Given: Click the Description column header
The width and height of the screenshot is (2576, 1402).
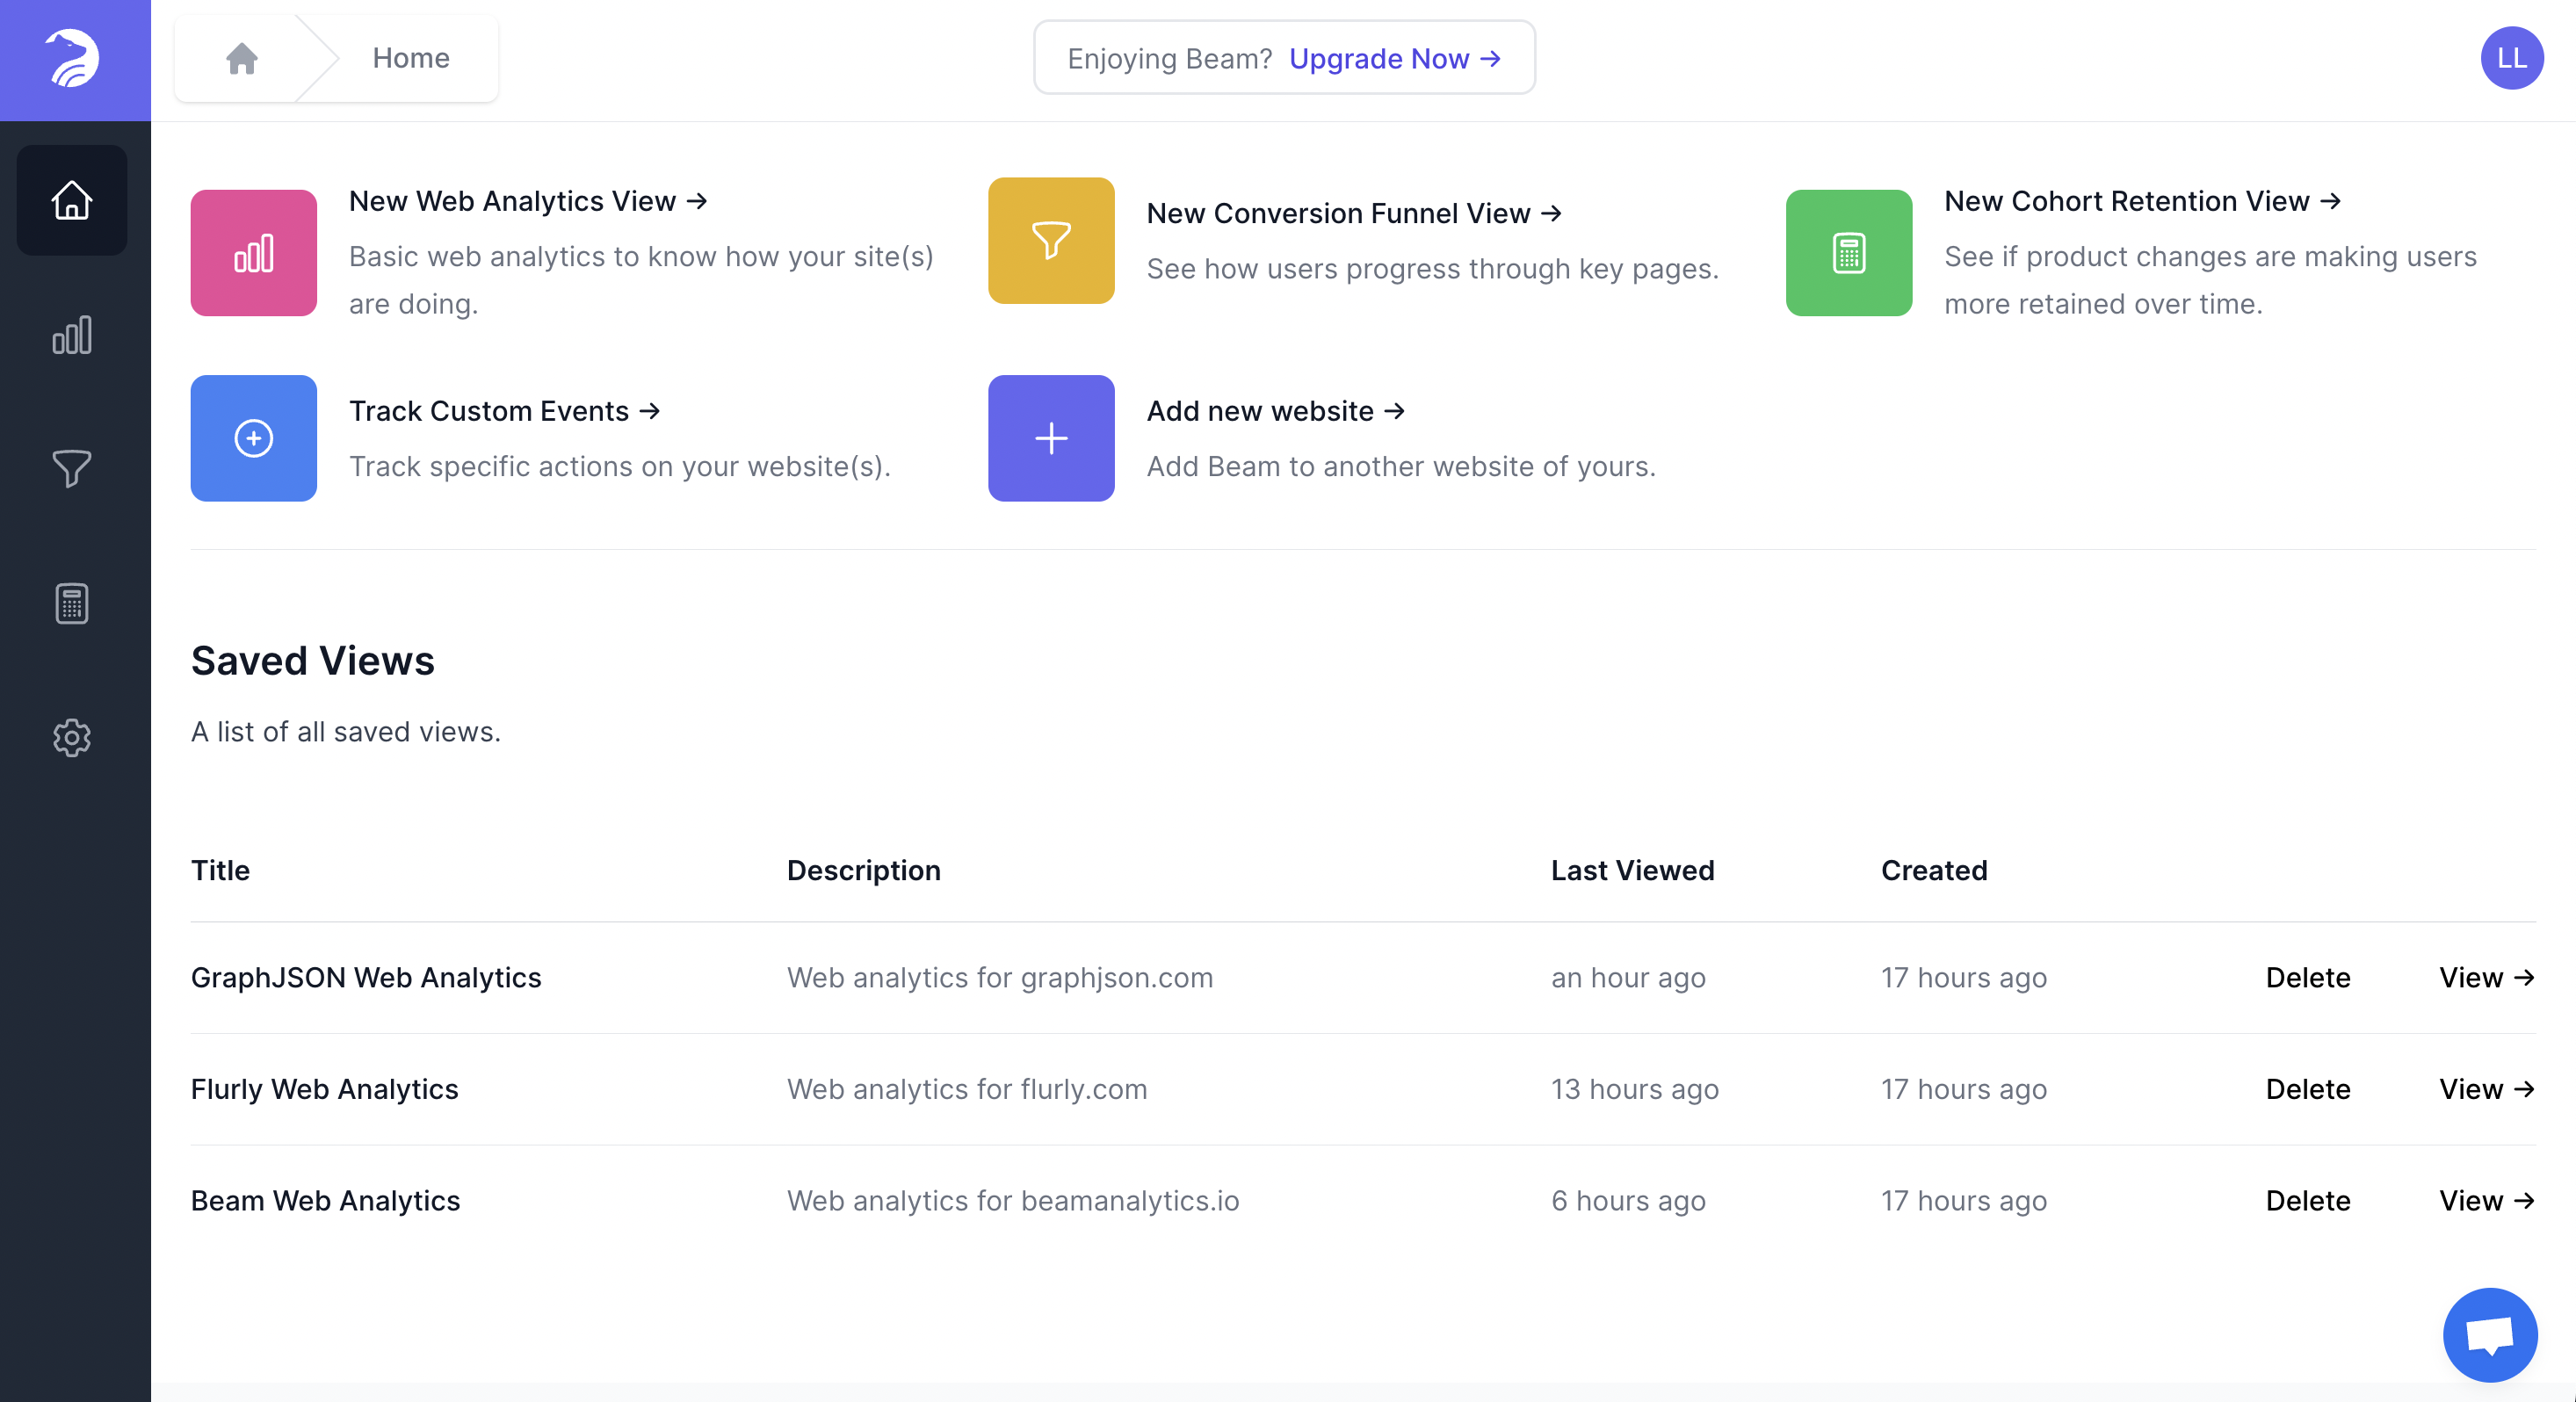Looking at the screenshot, I should [x=864, y=870].
